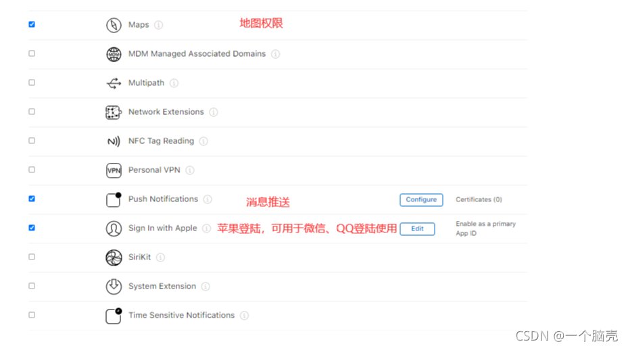Click the System Extension download icon
The image size is (628, 348).
point(114,287)
